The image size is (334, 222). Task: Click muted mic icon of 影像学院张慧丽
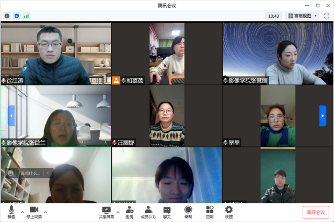pyautogui.click(x=226, y=81)
